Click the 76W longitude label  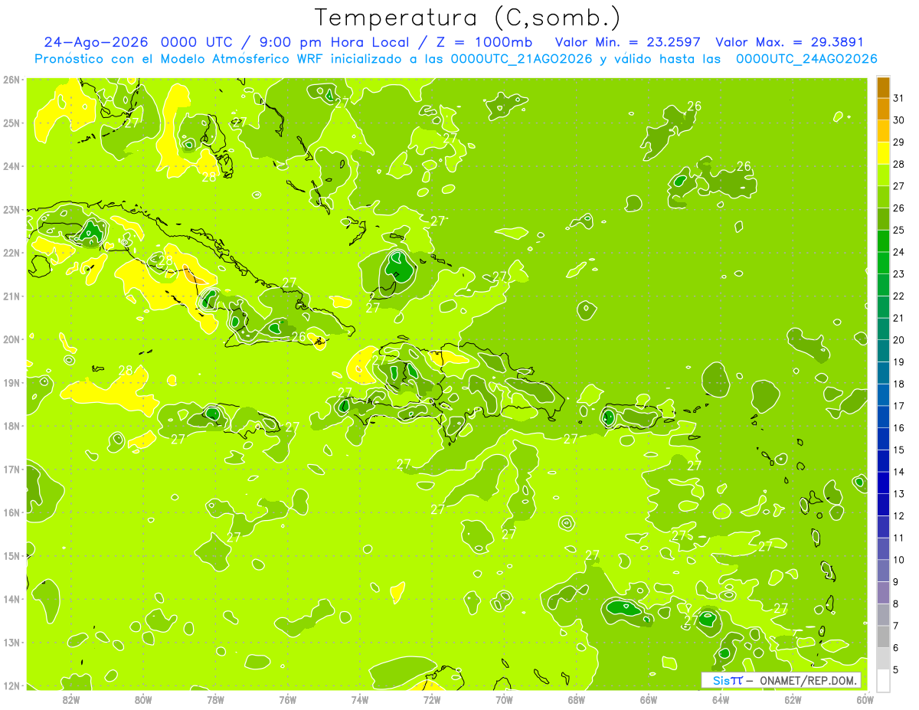pos(288,699)
